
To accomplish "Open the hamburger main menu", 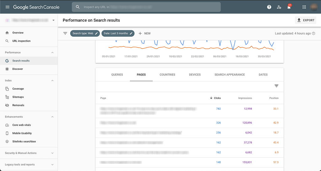I will (8, 7).
